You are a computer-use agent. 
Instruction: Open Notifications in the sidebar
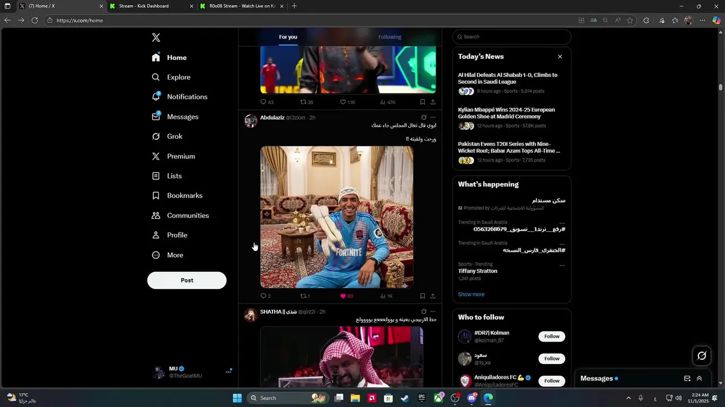180,97
